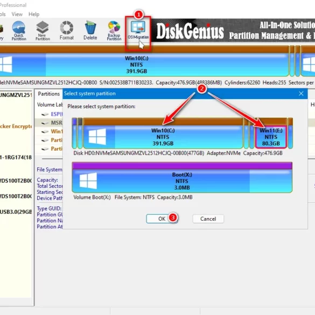Close the Select system partition dialog

[301, 94]
